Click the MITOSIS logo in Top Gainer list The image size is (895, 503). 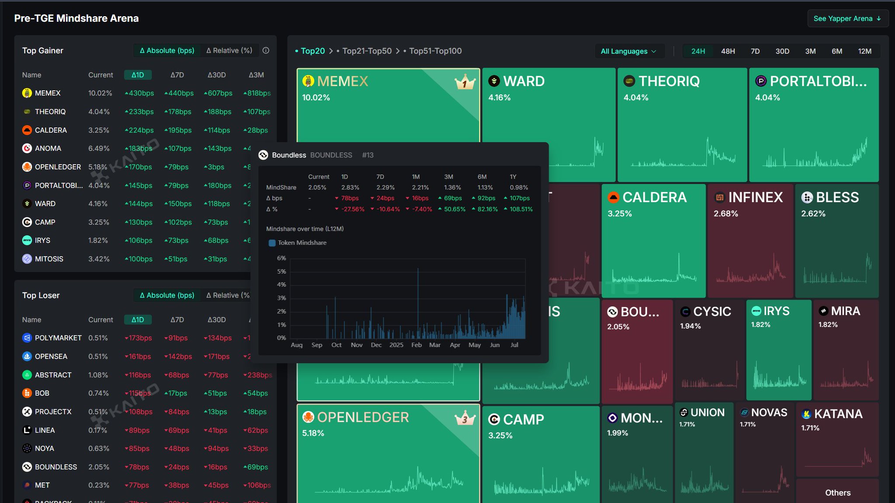(27, 259)
